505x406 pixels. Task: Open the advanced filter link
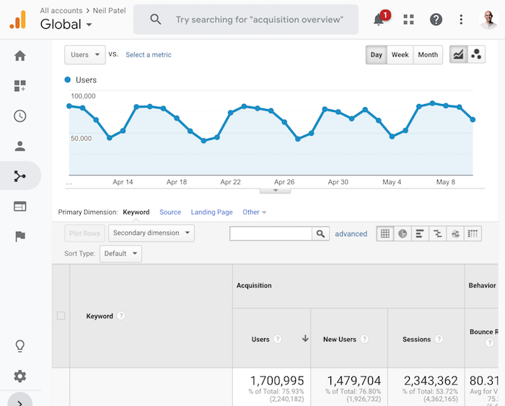tap(351, 234)
